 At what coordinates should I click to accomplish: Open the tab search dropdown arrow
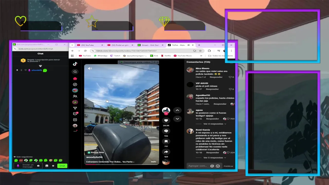click(x=73, y=45)
